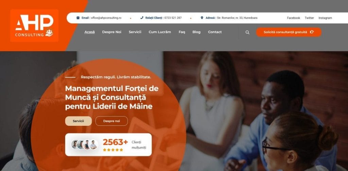Click the map pin icon beside Adresă

coord(202,18)
